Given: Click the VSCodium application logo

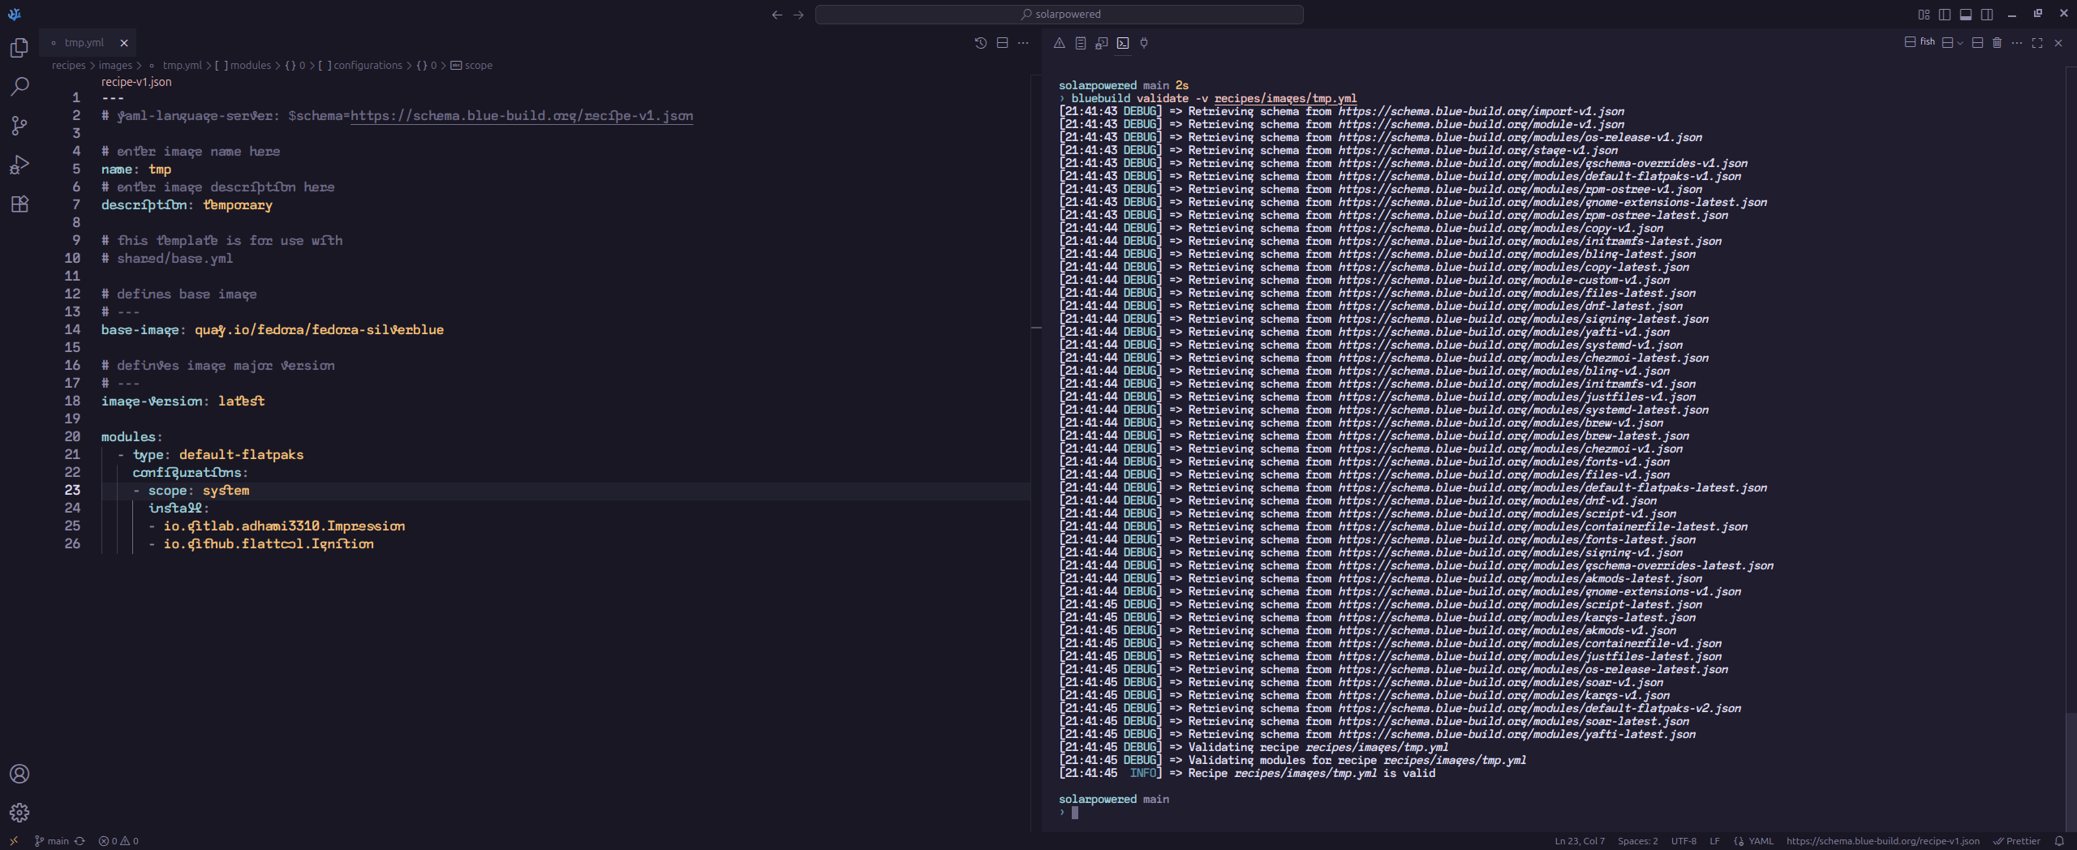Looking at the screenshot, I should click(x=14, y=14).
